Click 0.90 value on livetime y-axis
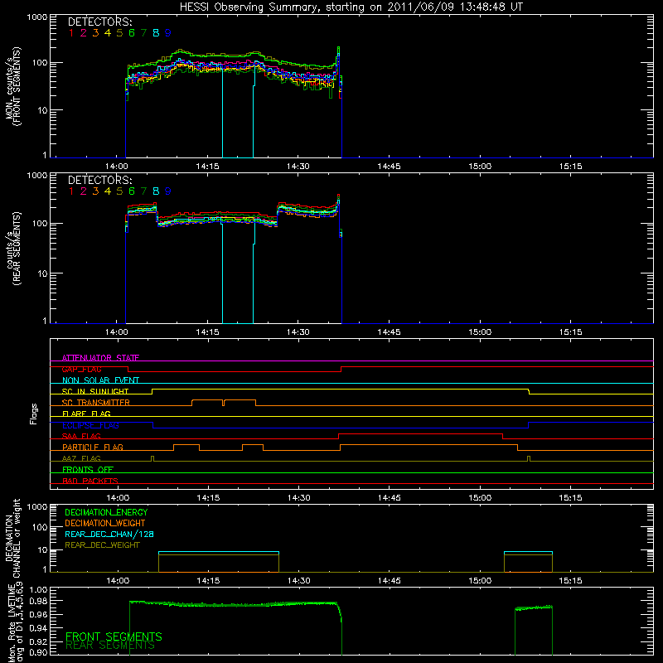 click(38, 652)
